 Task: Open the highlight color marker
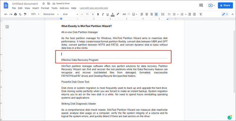(x=118, y=14)
